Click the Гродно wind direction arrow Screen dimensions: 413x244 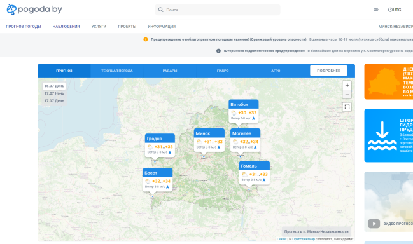[170, 152]
